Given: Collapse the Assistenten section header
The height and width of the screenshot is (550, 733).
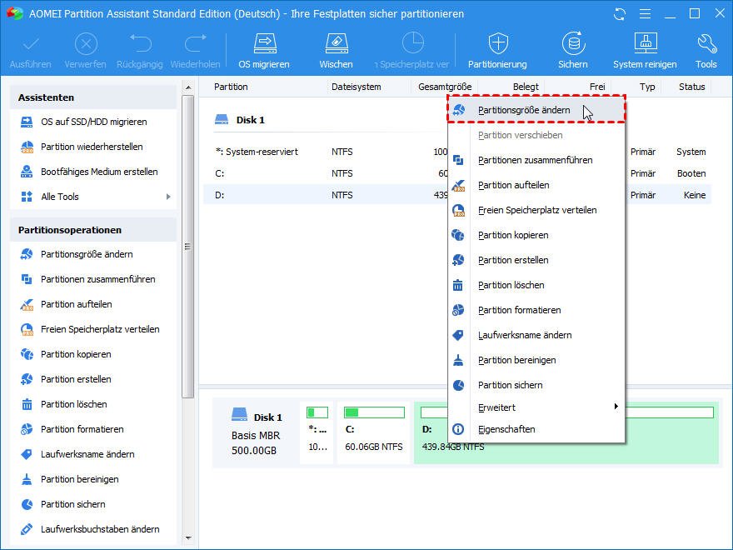Looking at the screenshot, I should point(93,97).
